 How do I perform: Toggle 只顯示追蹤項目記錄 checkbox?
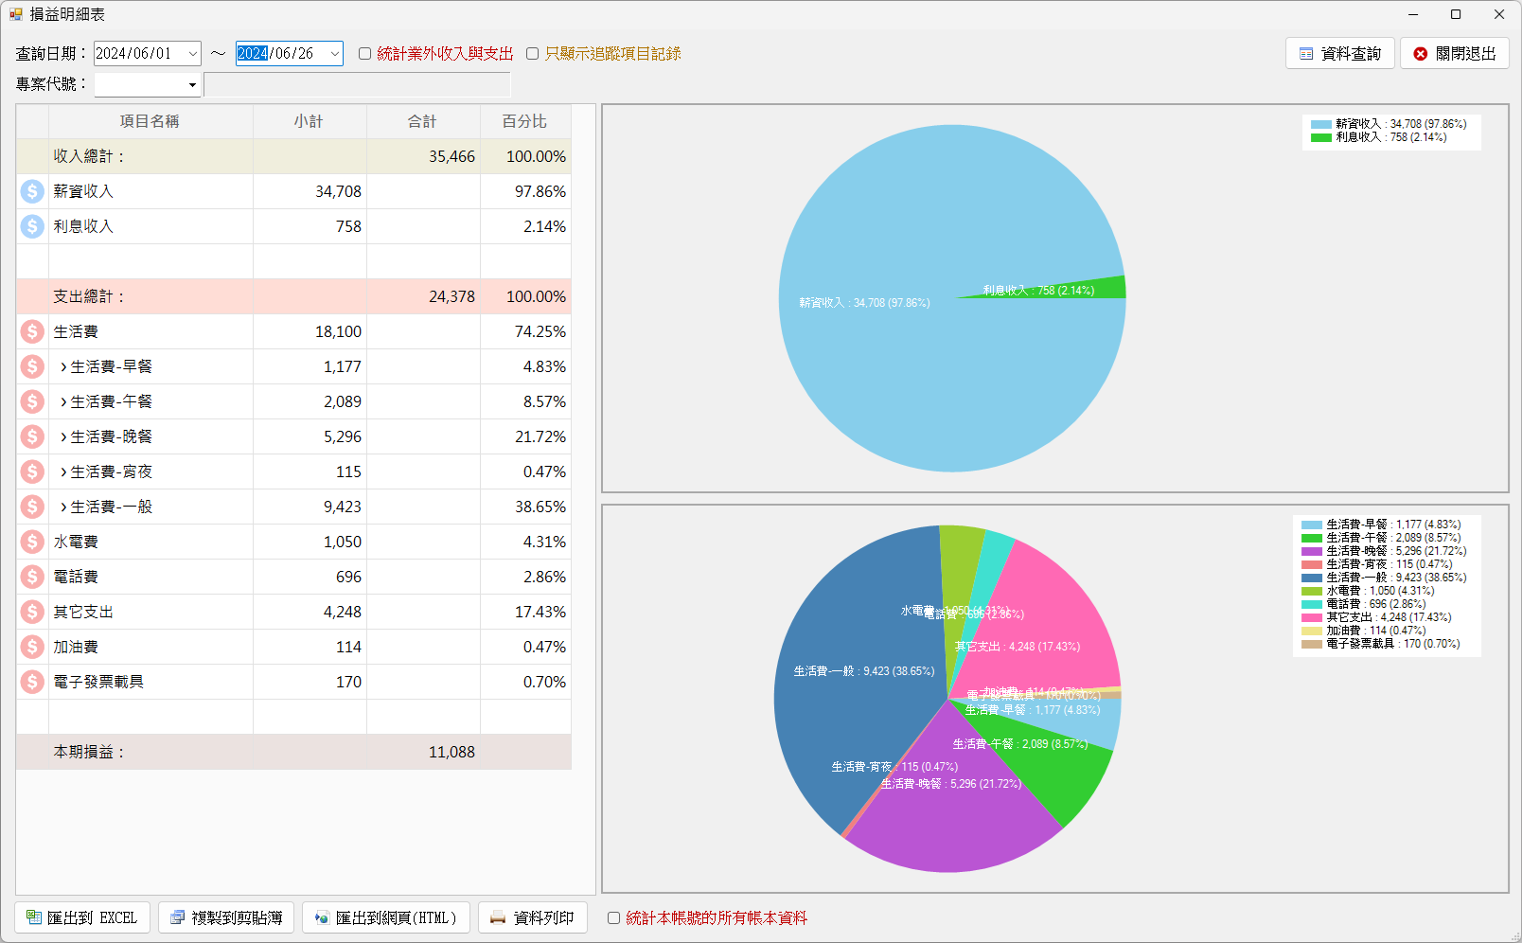[x=533, y=54]
